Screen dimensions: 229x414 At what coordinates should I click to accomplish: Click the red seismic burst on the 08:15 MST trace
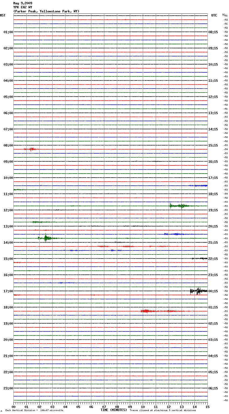[x=31, y=149]
